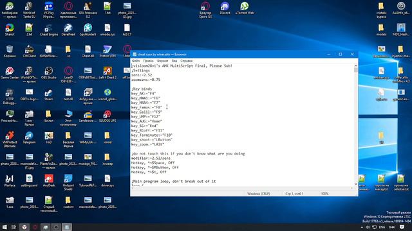Open the Windows Start menu
This screenshot has height=231, width=412.
coord(5,227)
